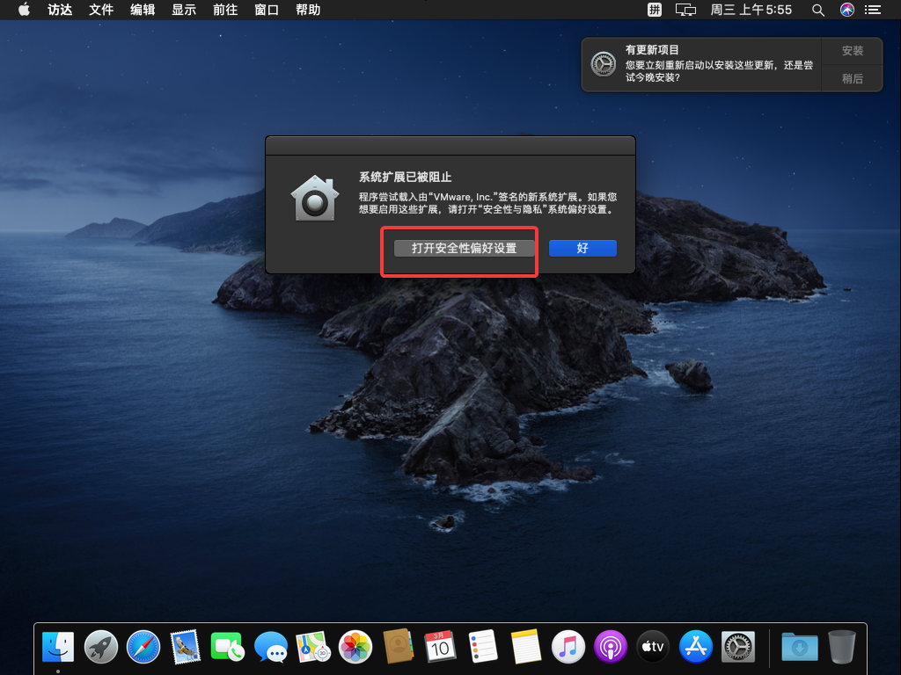Launch the App Store from Dock
The height and width of the screenshot is (675, 901).
(696, 648)
